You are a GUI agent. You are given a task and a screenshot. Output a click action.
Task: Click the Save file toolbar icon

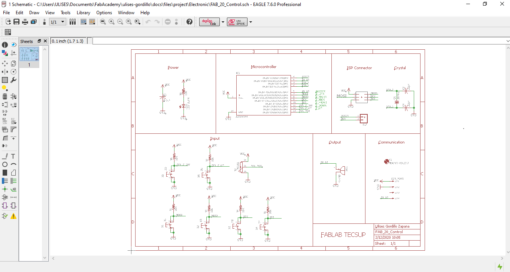(16, 22)
